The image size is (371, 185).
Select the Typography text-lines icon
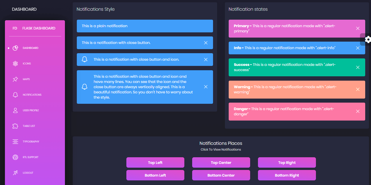pyautogui.click(x=15, y=142)
